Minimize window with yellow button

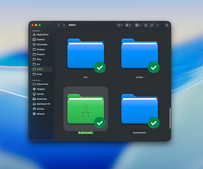[x=36, y=25]
